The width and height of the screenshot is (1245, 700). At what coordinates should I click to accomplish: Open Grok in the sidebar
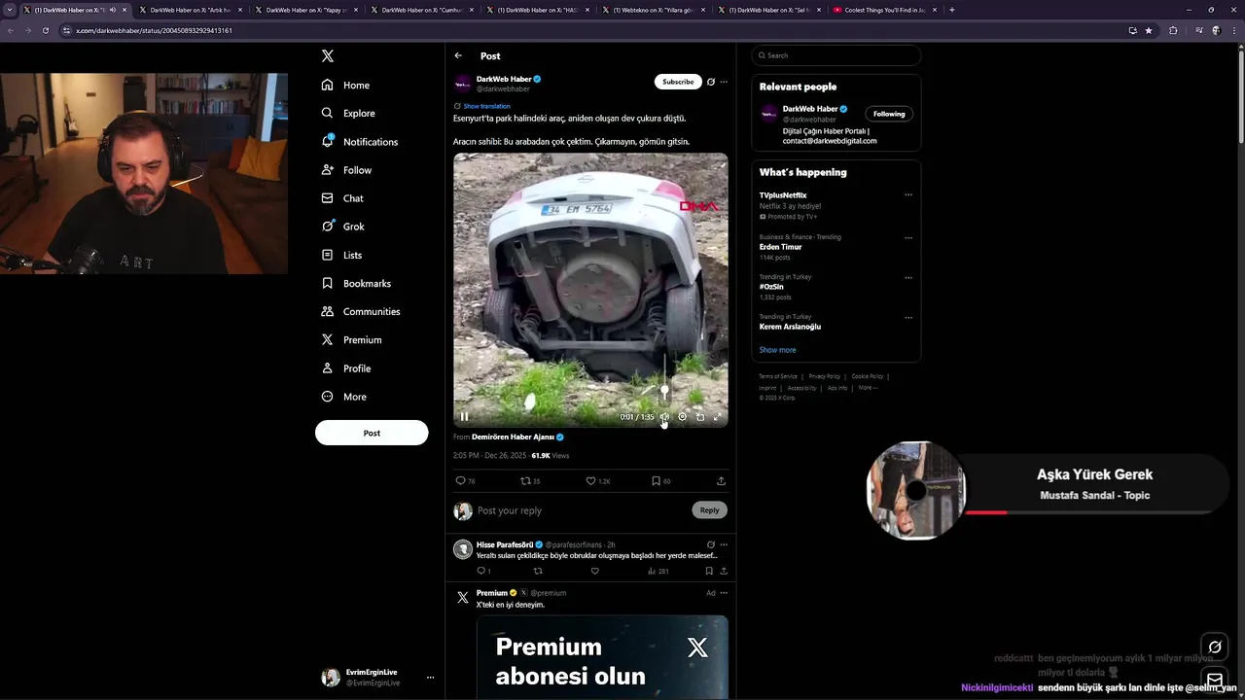click(342, 227)
